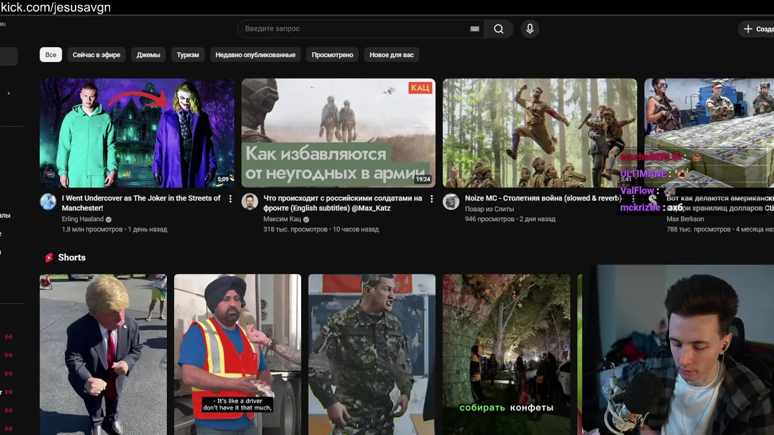Open on-screen keyboard icon in search box

(x=475, y=29)
